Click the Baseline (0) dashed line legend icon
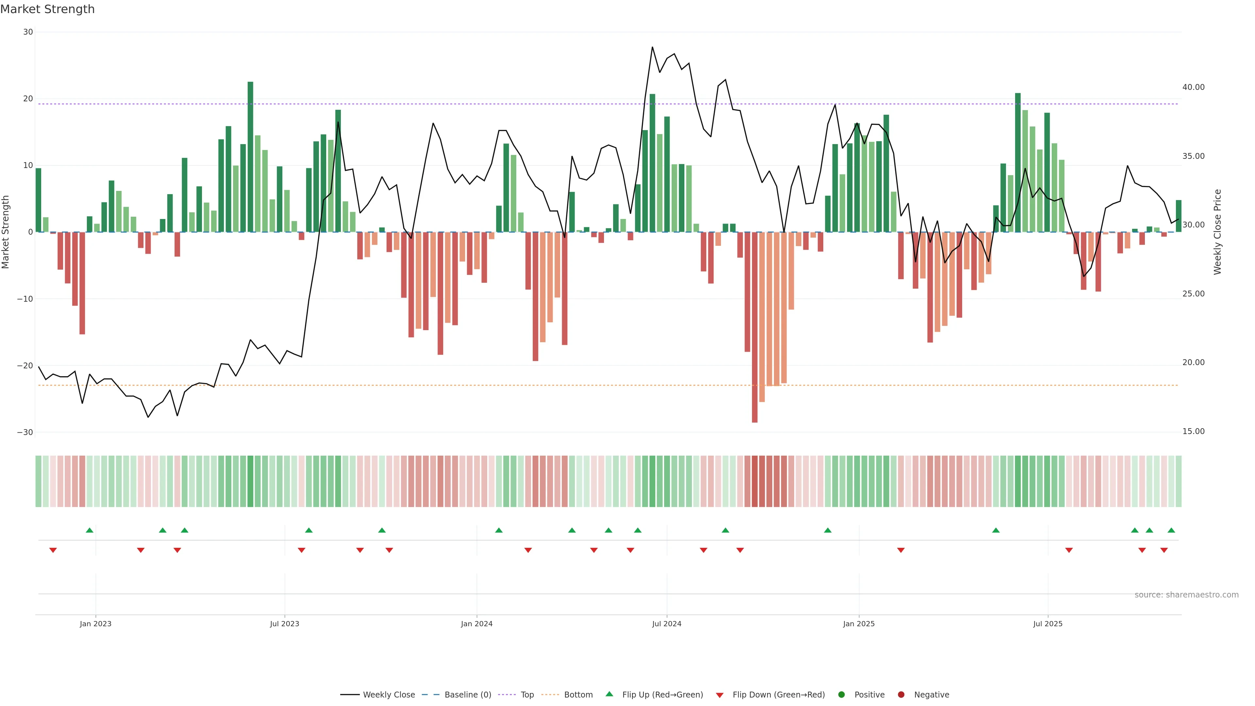 [x=431, y=695]
